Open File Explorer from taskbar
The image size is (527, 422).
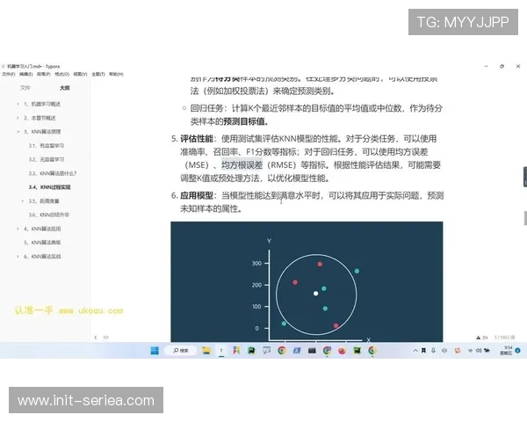tap(206, 351)
